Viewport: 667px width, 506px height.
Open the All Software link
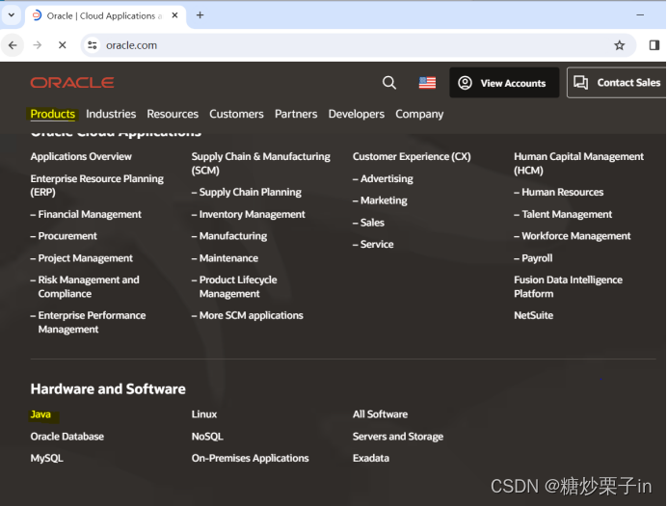(381, 414)
